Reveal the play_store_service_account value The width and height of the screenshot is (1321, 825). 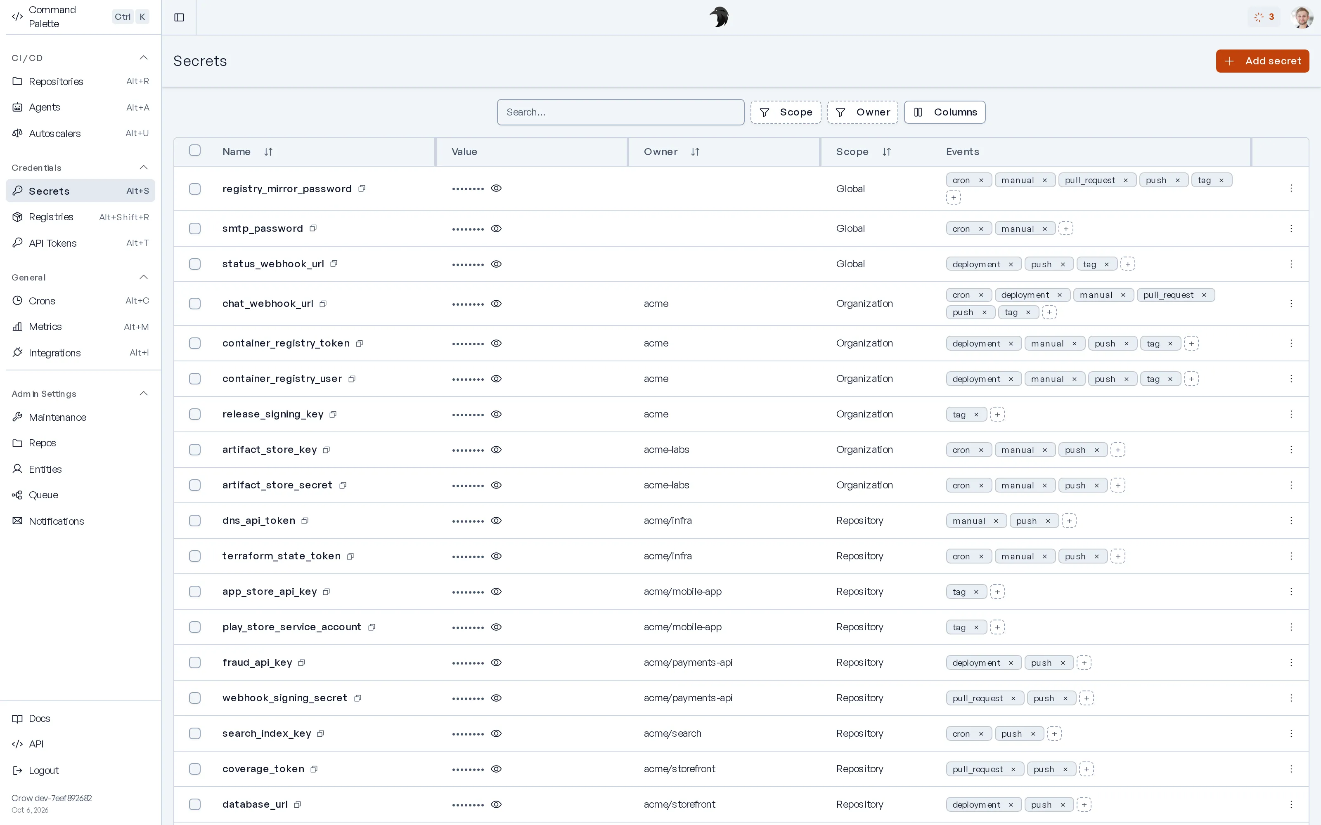pyautogui.click(x=496, y=627)
